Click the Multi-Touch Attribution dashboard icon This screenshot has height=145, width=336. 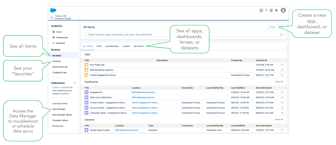[86, 97]
